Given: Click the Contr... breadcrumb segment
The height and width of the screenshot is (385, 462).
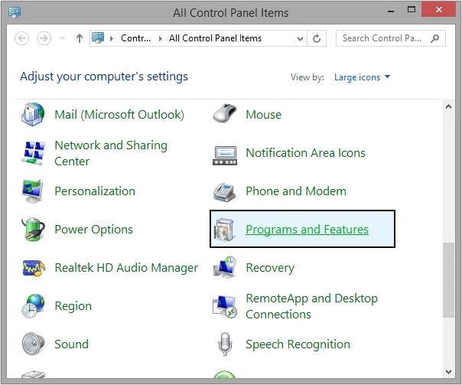Looking at the screenshot, I should 135,38.
